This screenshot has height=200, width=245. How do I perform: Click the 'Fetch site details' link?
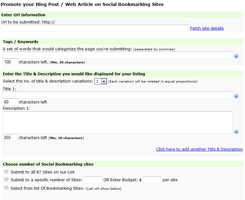(x=207, y=28)
